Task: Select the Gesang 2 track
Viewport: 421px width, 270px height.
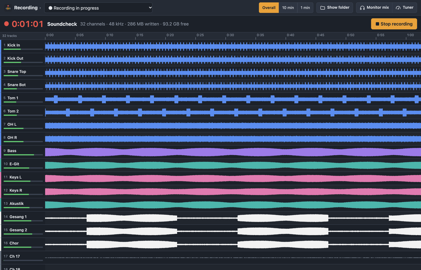Action: coord(23,231)
